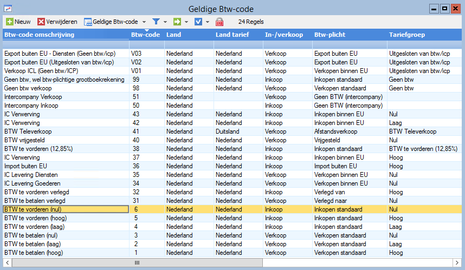Click the red padlock icon
Screen dimensions: 465x270
click(x=219, y=22)
